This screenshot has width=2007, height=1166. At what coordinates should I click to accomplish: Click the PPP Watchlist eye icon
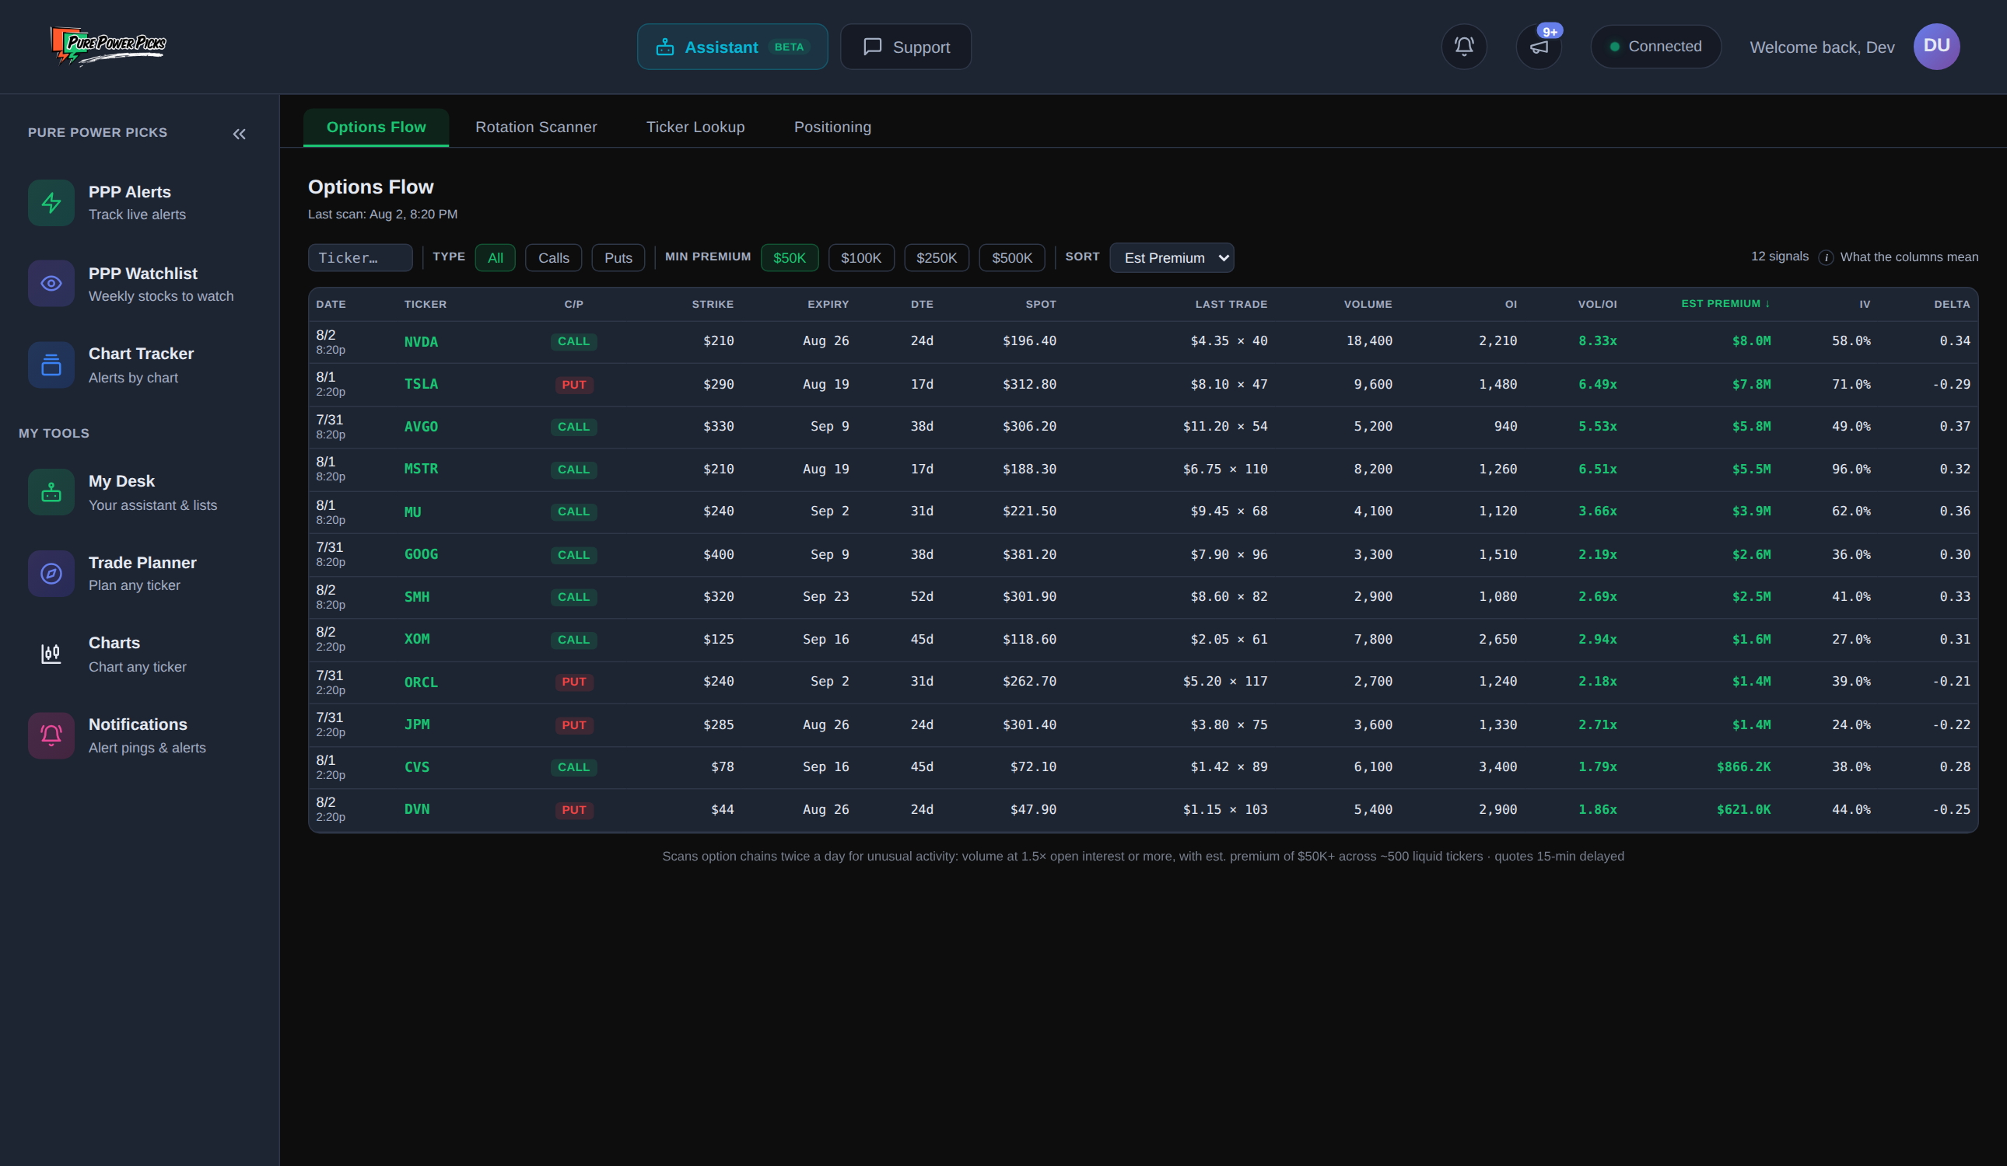click(x=51, y=284)
